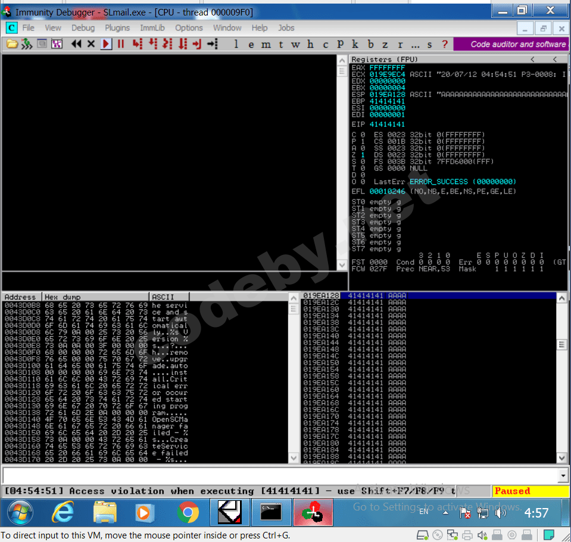Open the purple graph view icon

(x=57, y=44)
